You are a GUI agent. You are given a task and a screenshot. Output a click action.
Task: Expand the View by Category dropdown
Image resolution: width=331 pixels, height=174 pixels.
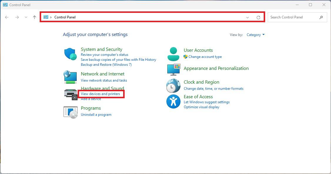[x=255, y=35]
